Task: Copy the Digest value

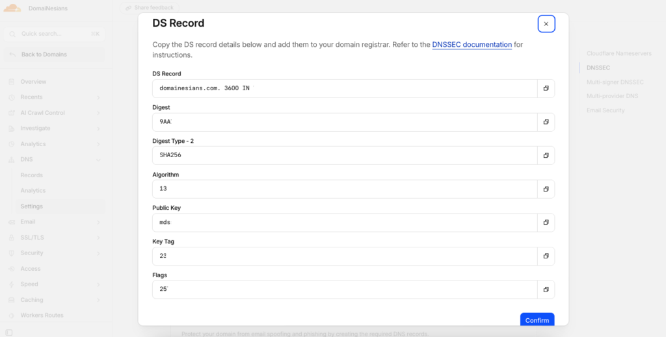Action: pos(546,122)
